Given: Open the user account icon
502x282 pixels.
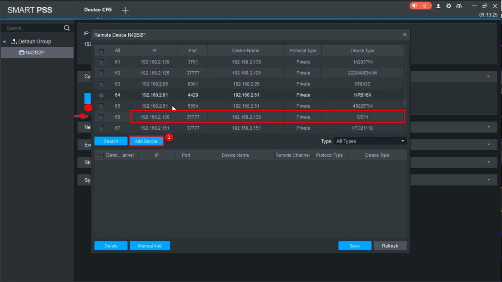Looking at the screenshot, I should [x=438, y=6].
